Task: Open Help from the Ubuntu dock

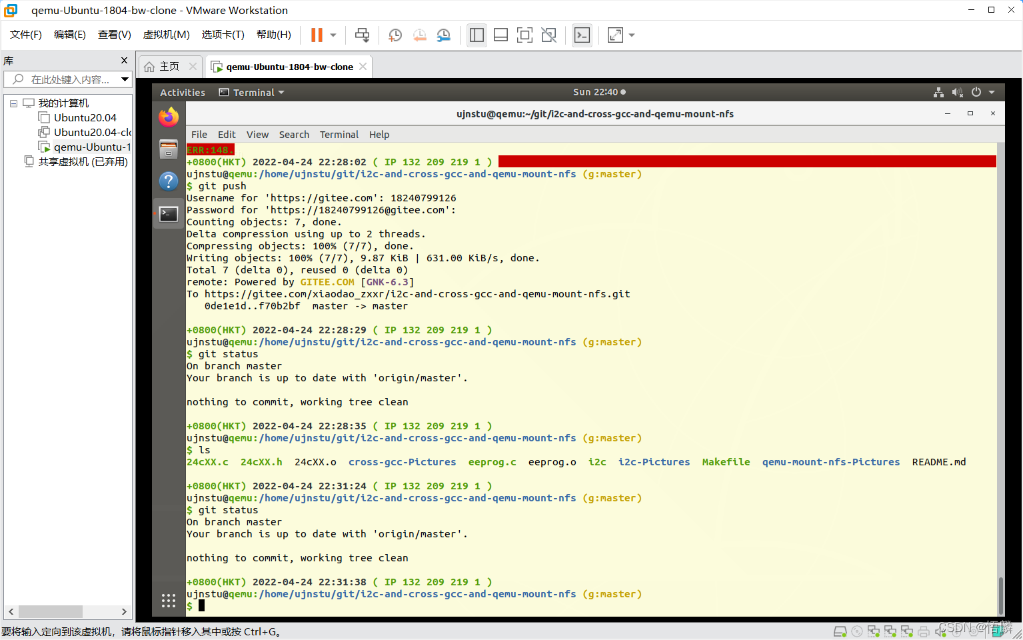Action: coord(169,181)
